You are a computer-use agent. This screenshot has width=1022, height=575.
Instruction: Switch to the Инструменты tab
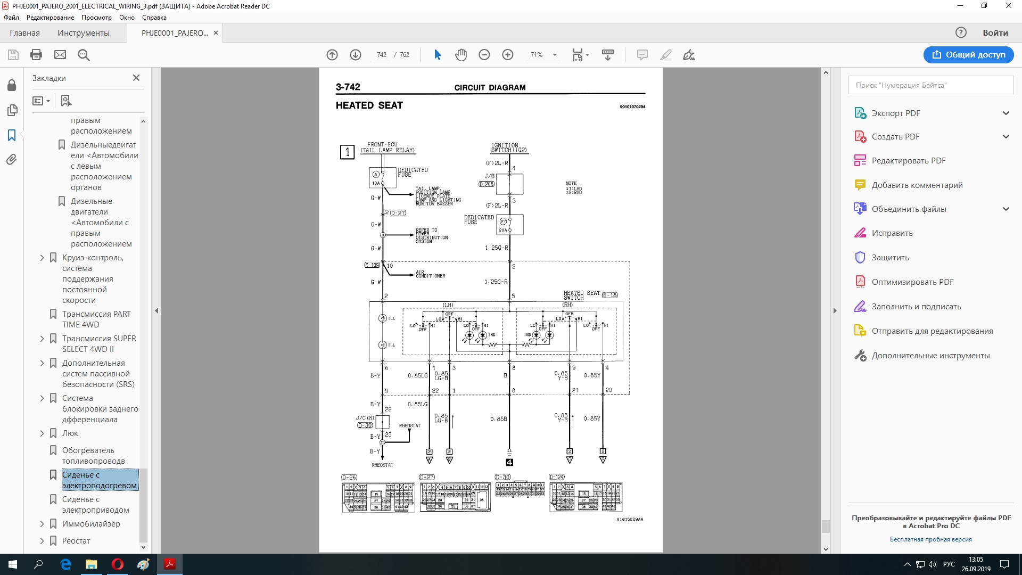coord(84,33)
